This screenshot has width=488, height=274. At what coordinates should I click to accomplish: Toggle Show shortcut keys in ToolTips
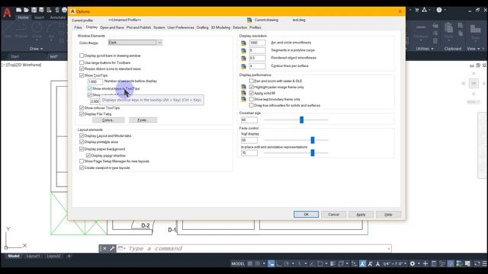coord(90,88)
